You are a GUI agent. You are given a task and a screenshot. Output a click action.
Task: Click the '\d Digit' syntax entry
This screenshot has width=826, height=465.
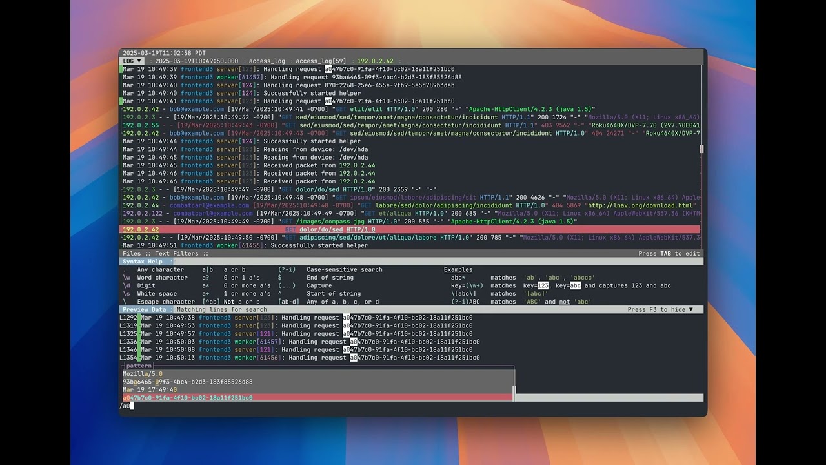(139, 285)
